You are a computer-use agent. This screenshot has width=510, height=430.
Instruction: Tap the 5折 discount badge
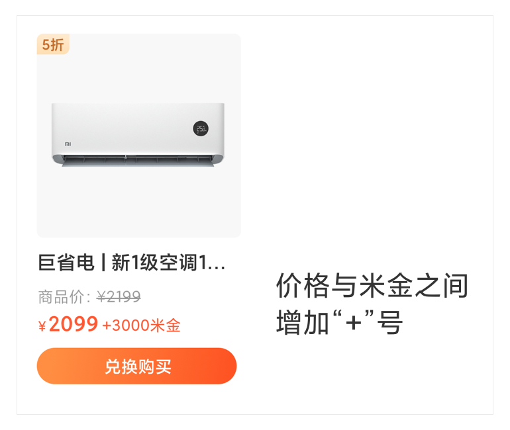[53, 44]
